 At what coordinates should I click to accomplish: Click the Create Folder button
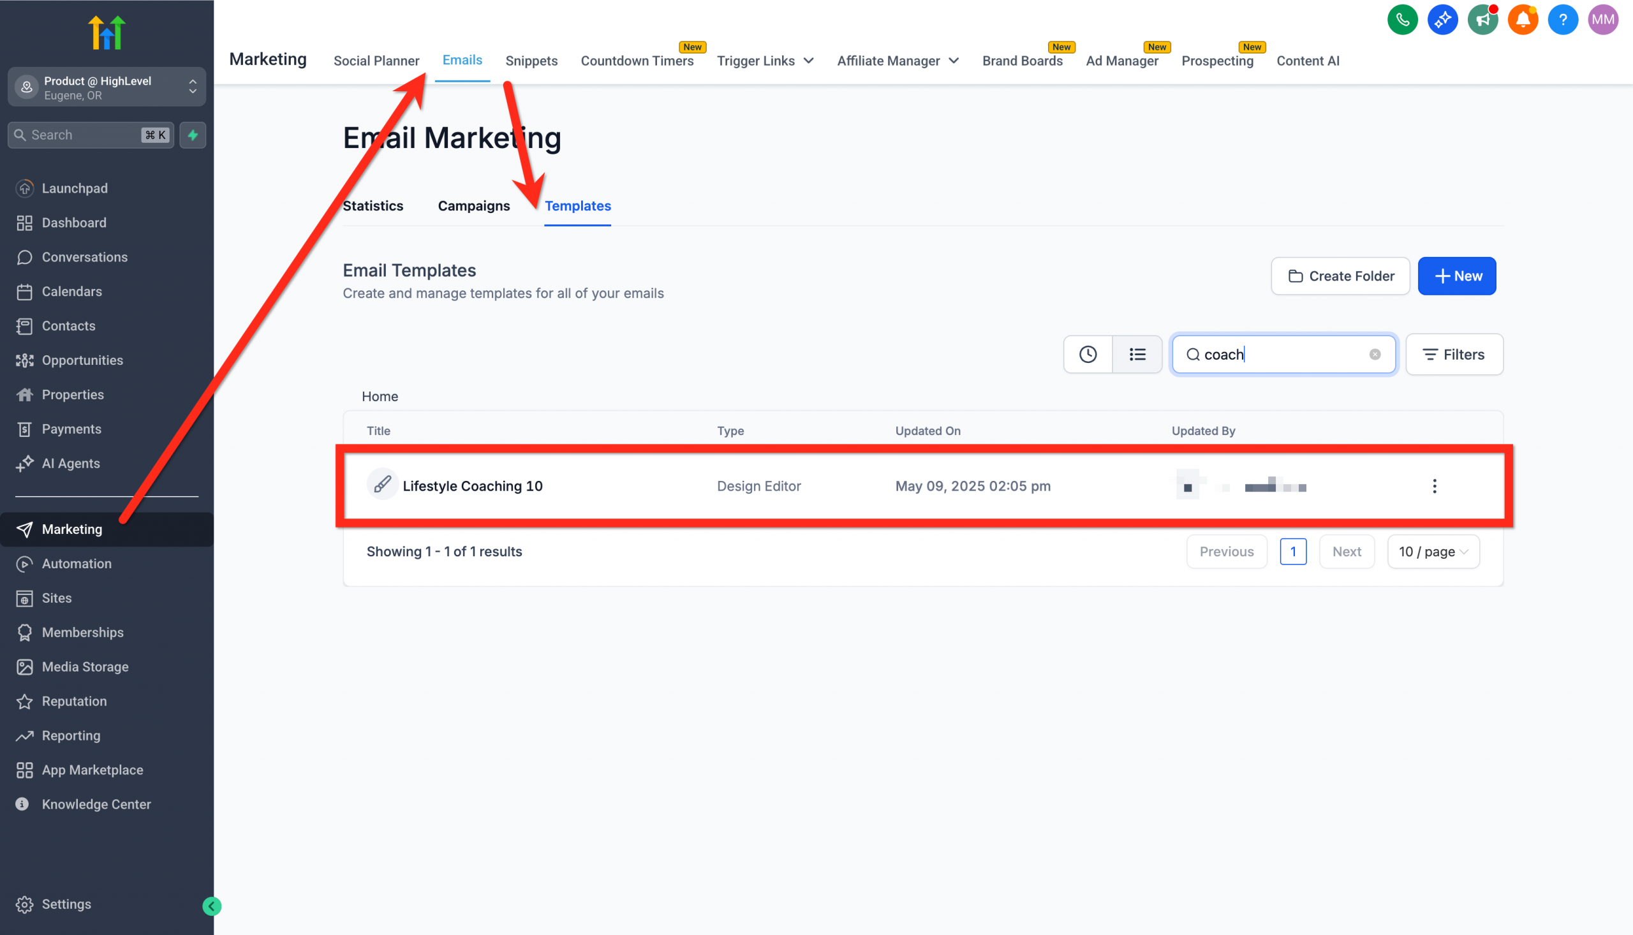[x=1340, y=276]
